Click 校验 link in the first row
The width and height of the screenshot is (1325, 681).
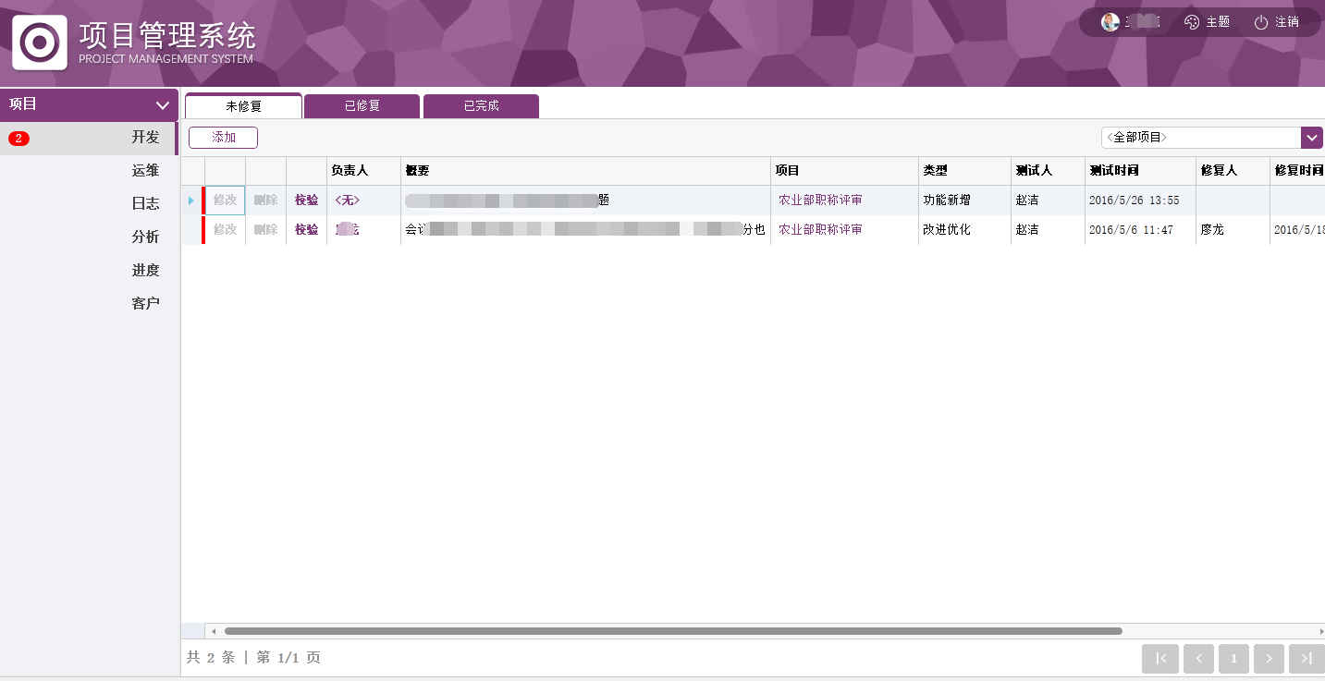[306, 201]
